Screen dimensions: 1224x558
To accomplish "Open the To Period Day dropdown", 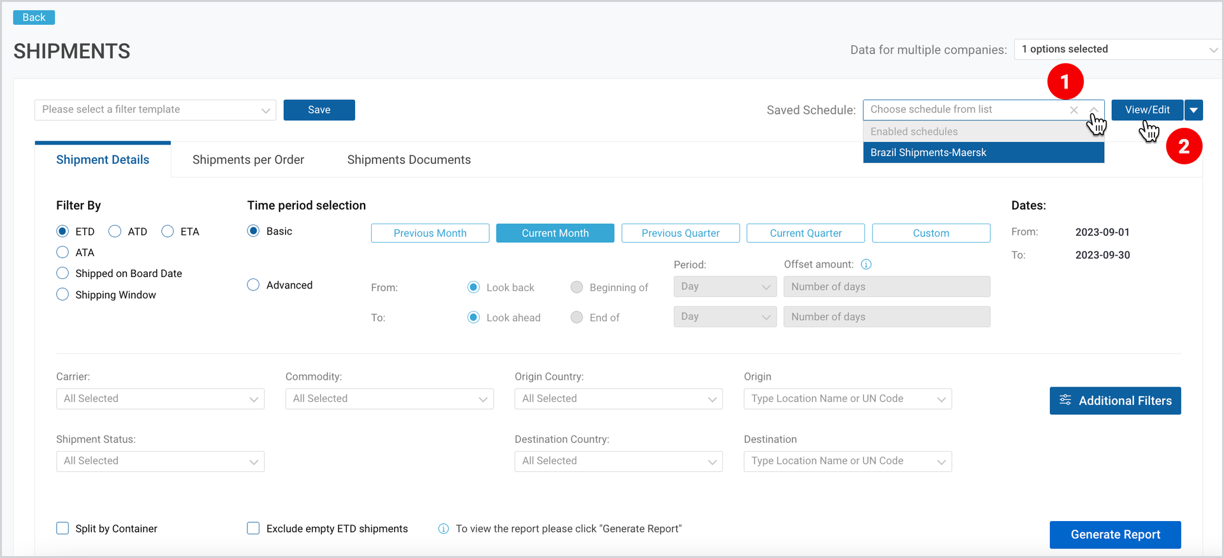I will pyautogui.click(x=725, y=317).
